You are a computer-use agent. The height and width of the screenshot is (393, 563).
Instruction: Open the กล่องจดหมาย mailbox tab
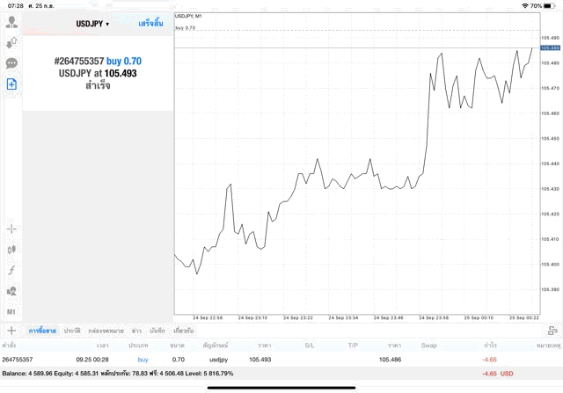click(x=106, y=331)
